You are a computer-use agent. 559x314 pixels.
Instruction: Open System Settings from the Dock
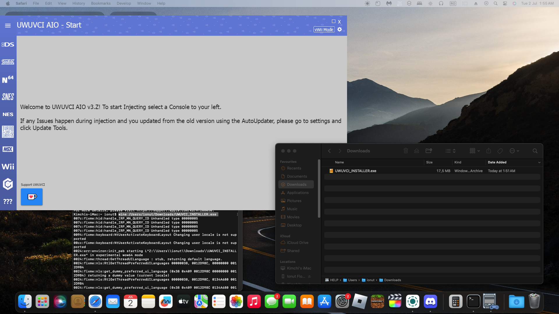point(342,301)
